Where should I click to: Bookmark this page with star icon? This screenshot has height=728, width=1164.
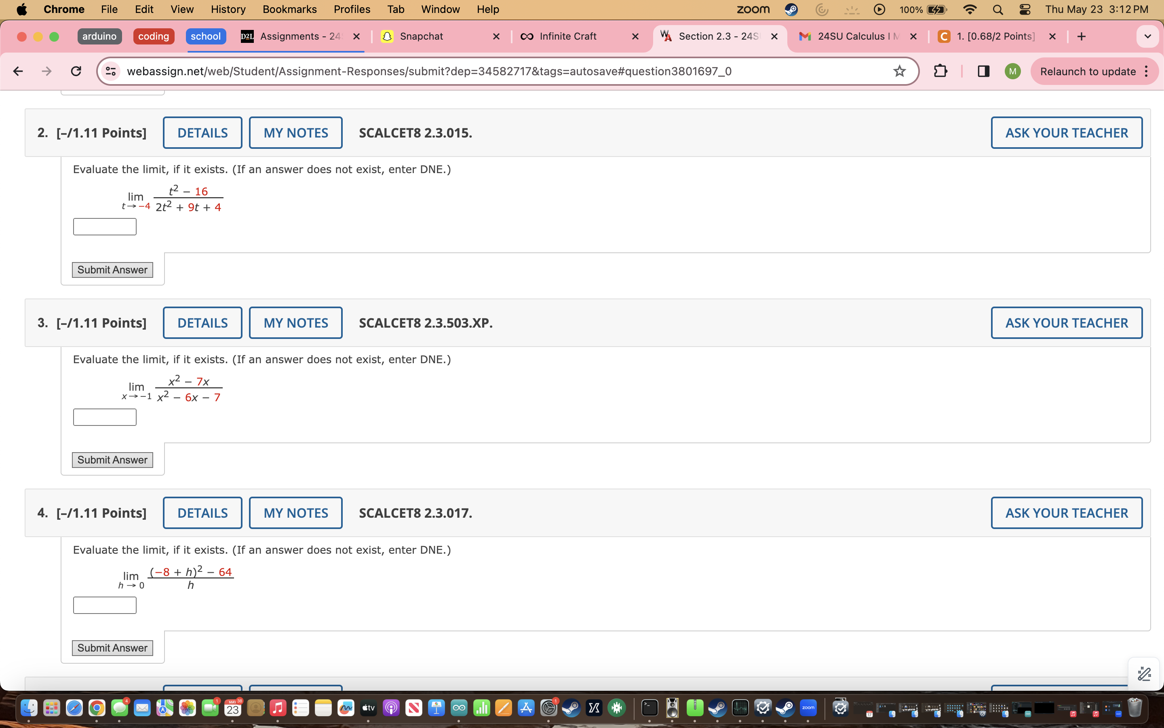click(899, 71)
